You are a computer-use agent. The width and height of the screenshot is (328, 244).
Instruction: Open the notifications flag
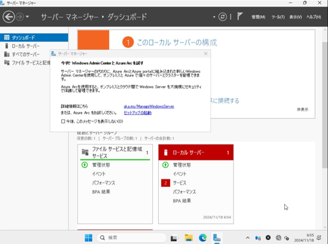pyautogui.click(x=240, y=16)
